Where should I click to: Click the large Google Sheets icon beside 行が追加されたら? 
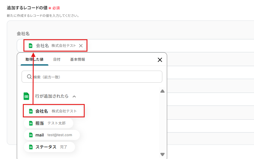pyautogui.click(x=26, y=96)
